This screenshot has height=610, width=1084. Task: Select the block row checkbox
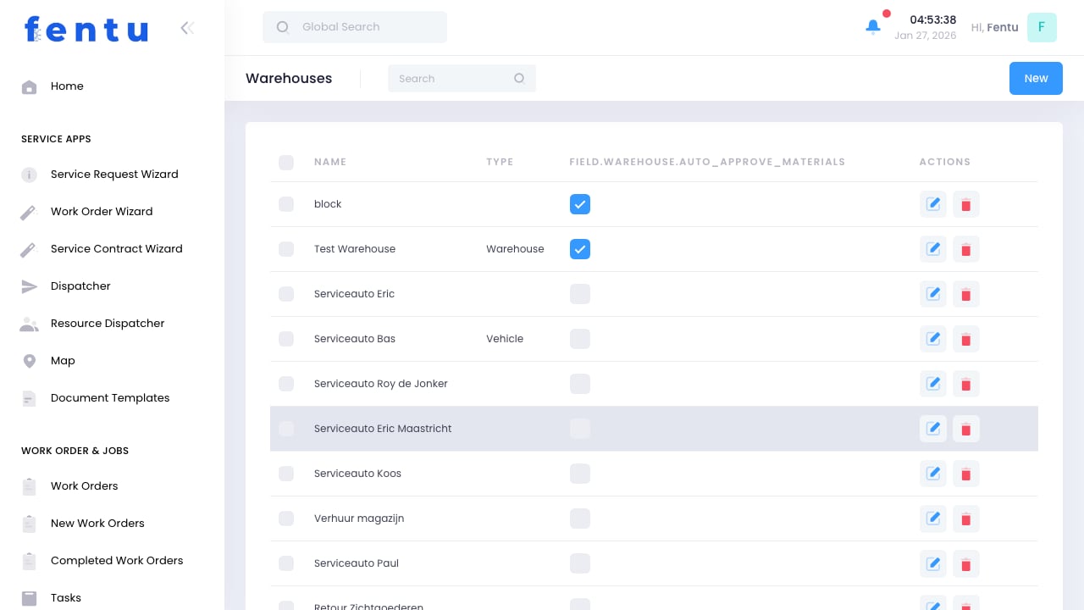pos(286,204)
